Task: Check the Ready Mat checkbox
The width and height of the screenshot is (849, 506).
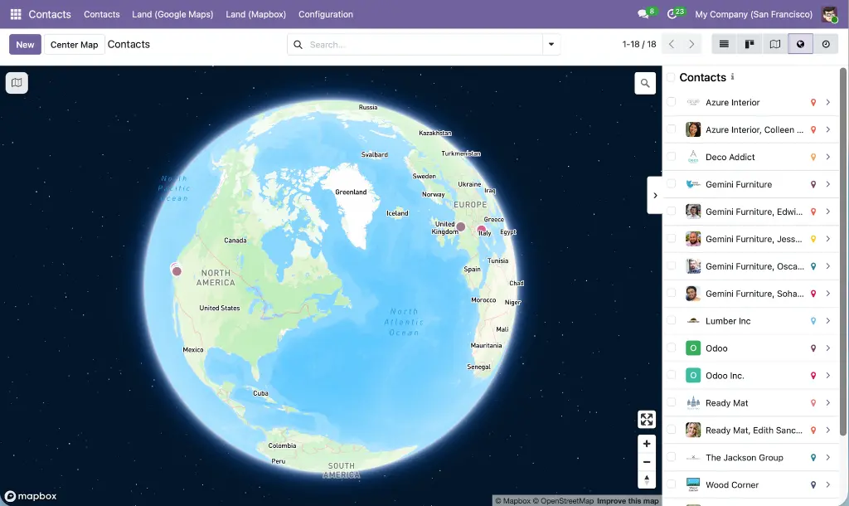Action: point(672,402)
